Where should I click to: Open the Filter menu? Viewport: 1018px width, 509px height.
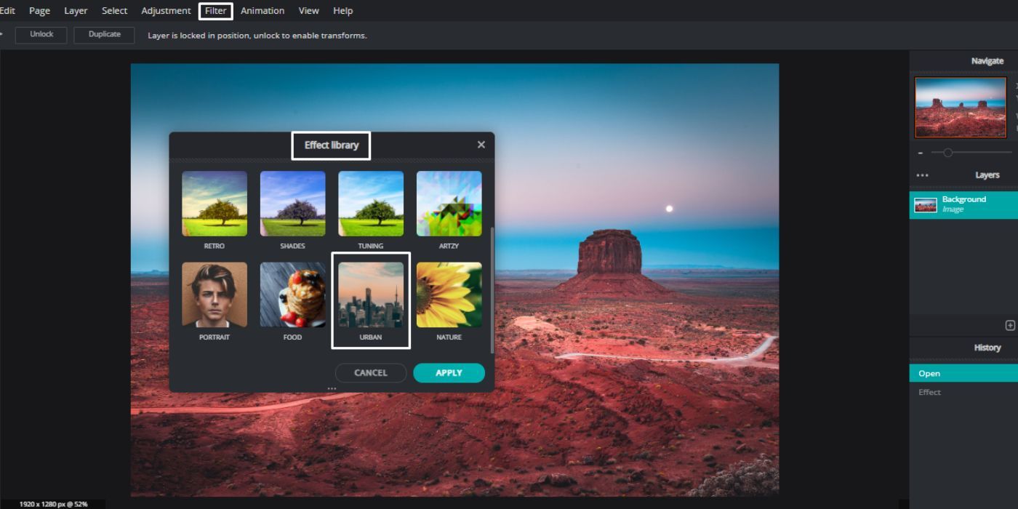pos(215,10)
